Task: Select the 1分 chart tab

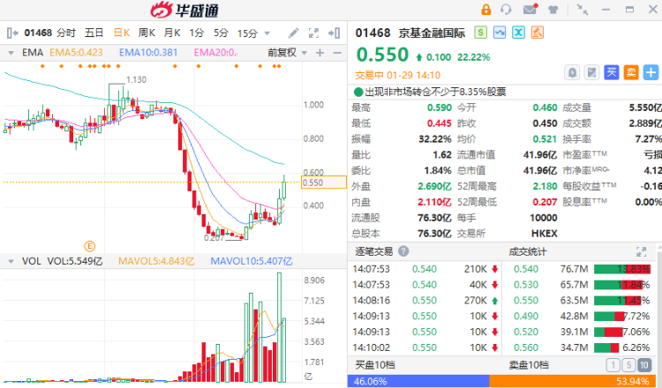Action: click(196, 33)
